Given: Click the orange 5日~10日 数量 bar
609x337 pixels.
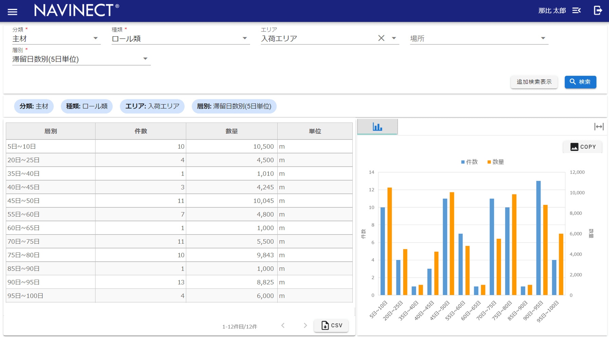Looking at the screenshot, I should 389,241.
